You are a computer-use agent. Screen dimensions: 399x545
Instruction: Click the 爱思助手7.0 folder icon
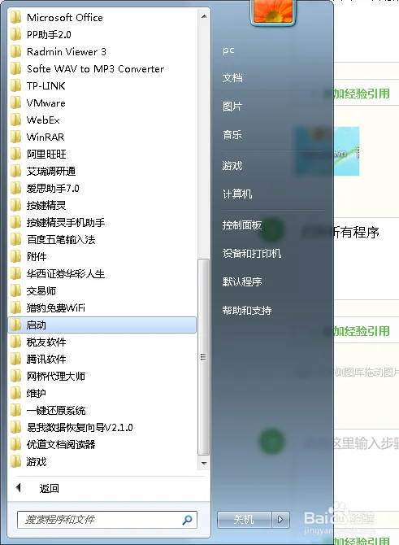tap(15, 188)
